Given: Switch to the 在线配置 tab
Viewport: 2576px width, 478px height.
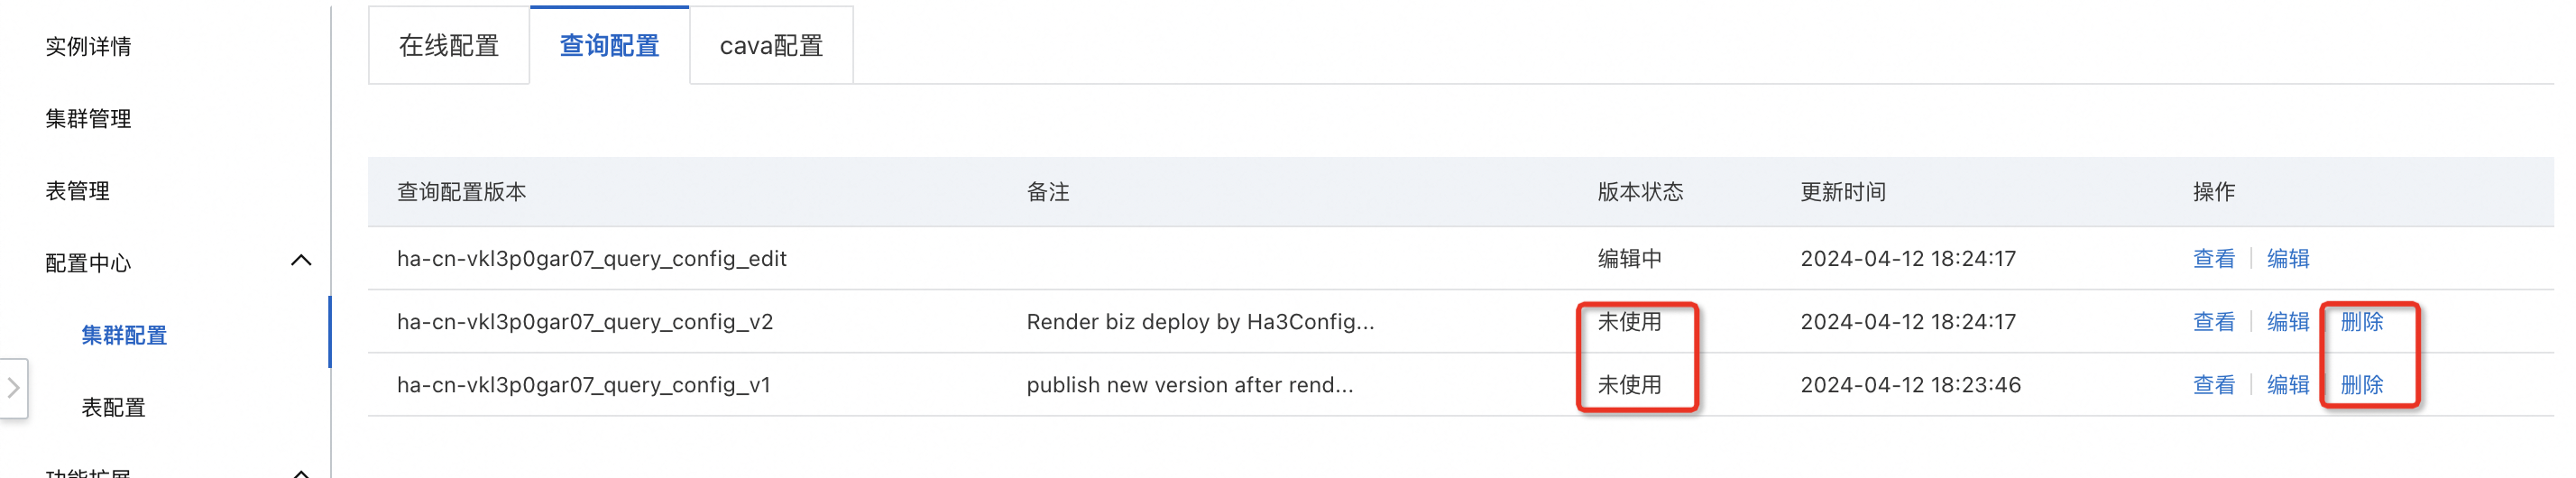Looking at the screenshot, I should [x=448, y=46].
